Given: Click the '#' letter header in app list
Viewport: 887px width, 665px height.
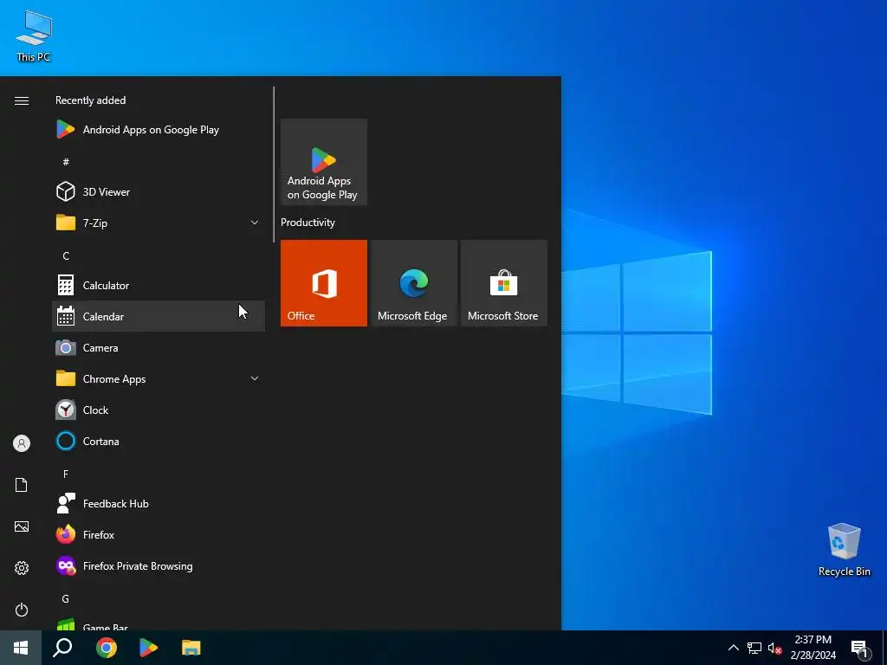Looking at the screenshot, I should tap(66, 162).
